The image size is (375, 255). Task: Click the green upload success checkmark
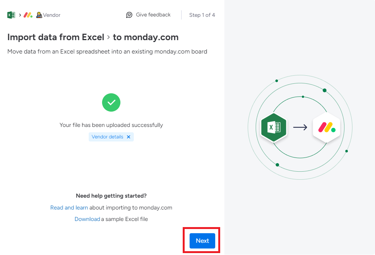pos(111,102)
